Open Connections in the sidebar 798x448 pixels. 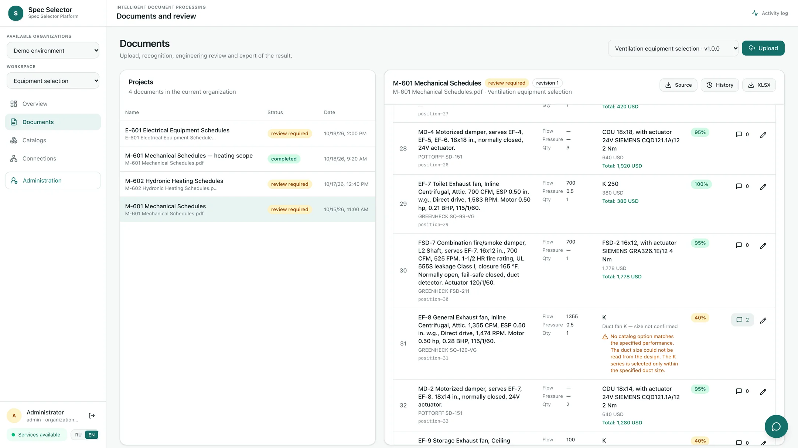coord(53,159)
